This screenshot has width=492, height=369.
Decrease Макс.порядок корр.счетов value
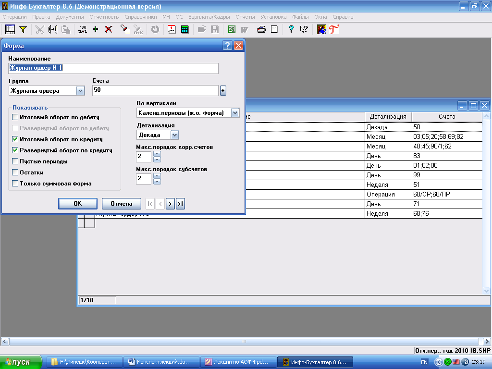157,160
